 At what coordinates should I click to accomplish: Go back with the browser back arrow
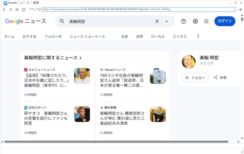pyautogui.click(x=4, y=10)
